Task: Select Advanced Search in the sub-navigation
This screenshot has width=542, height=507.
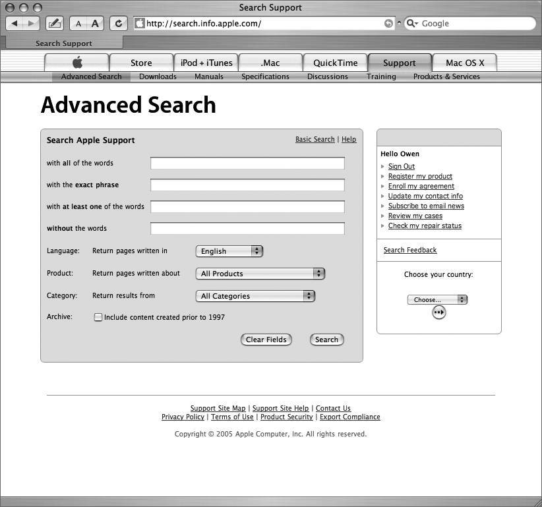Action: pyautogui.click(x=91, y=76)
